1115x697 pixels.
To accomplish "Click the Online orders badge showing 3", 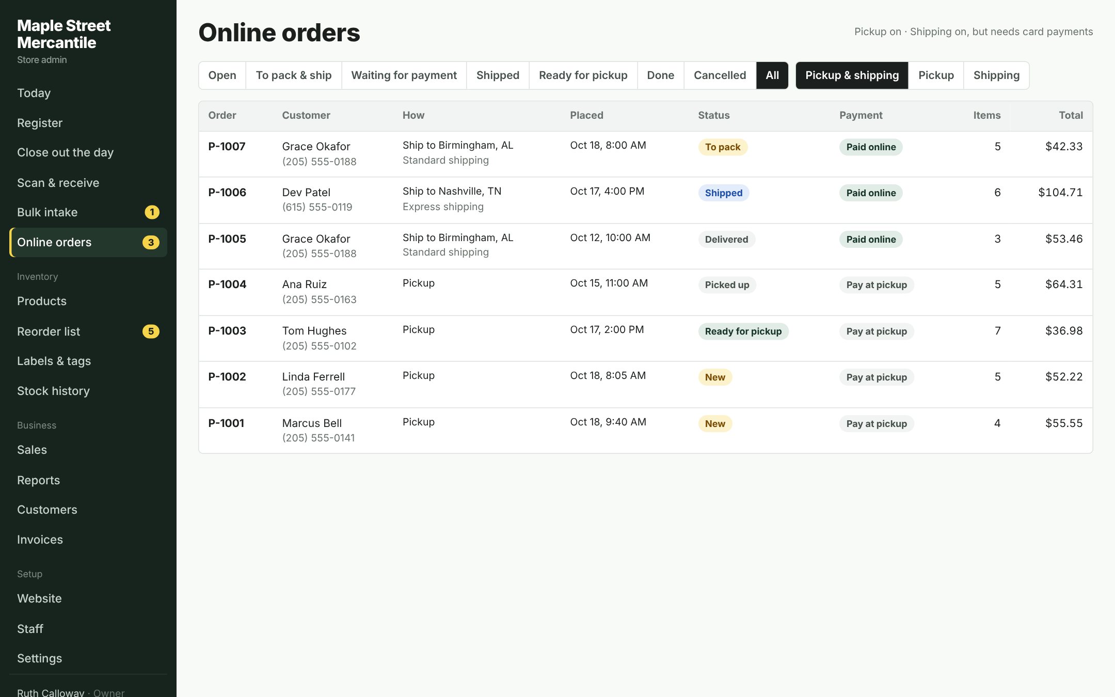I will [x=151, y=242].
